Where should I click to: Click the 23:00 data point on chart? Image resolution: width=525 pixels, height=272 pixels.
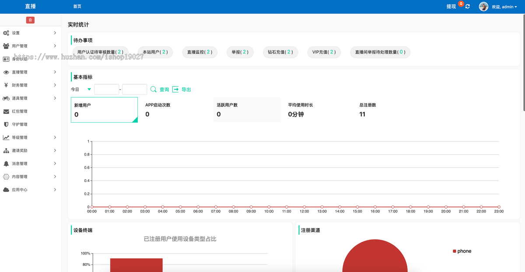[499, 207]
